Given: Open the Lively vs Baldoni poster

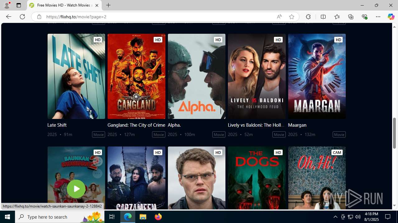Looking at the screenshot, I should [257, 76].
